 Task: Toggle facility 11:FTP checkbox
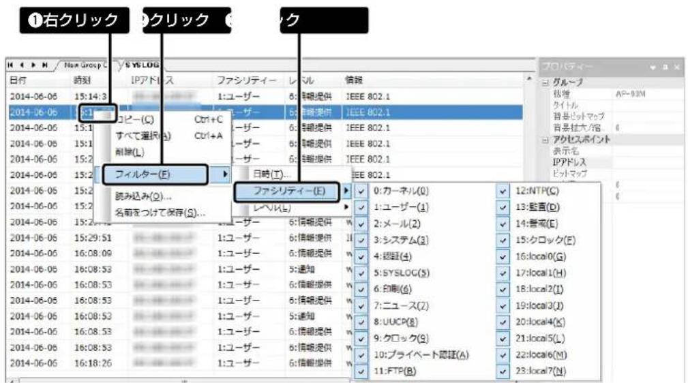point(361,371)
